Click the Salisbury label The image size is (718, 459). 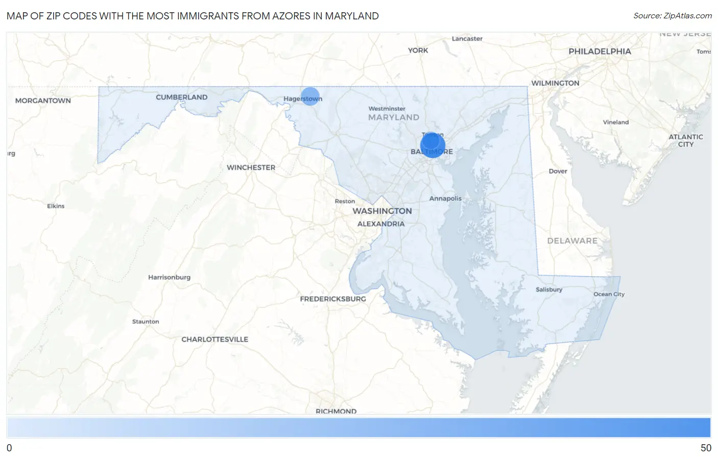[549, 289]
